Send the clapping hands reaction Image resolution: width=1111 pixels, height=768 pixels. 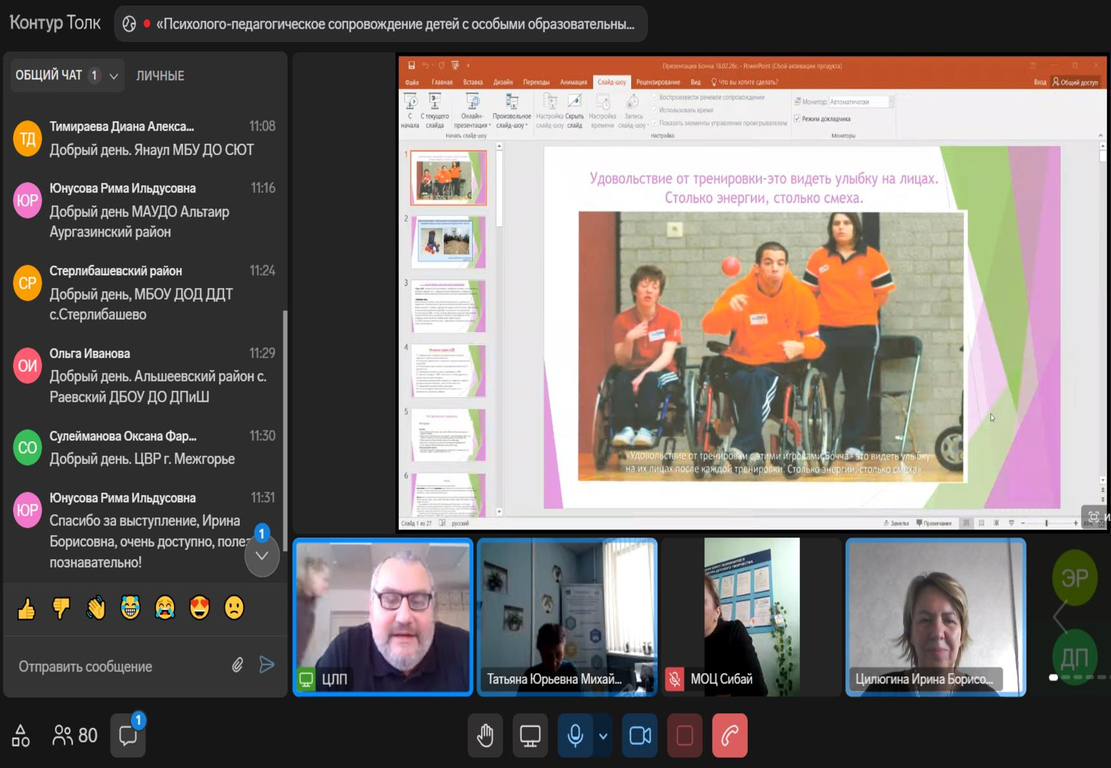coord(96,608)
